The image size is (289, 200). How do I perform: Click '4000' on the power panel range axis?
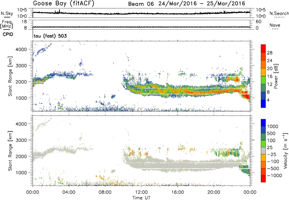(21, 49)
